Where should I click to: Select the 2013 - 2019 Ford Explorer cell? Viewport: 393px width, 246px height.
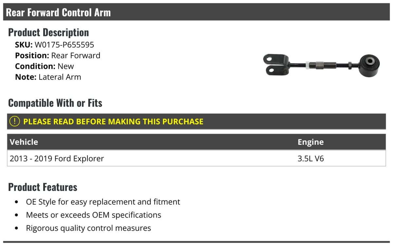click(57, 159)
